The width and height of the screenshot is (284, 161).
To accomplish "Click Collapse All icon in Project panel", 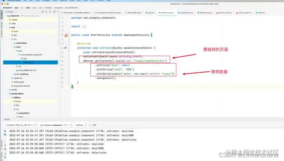I will [50, 12].
